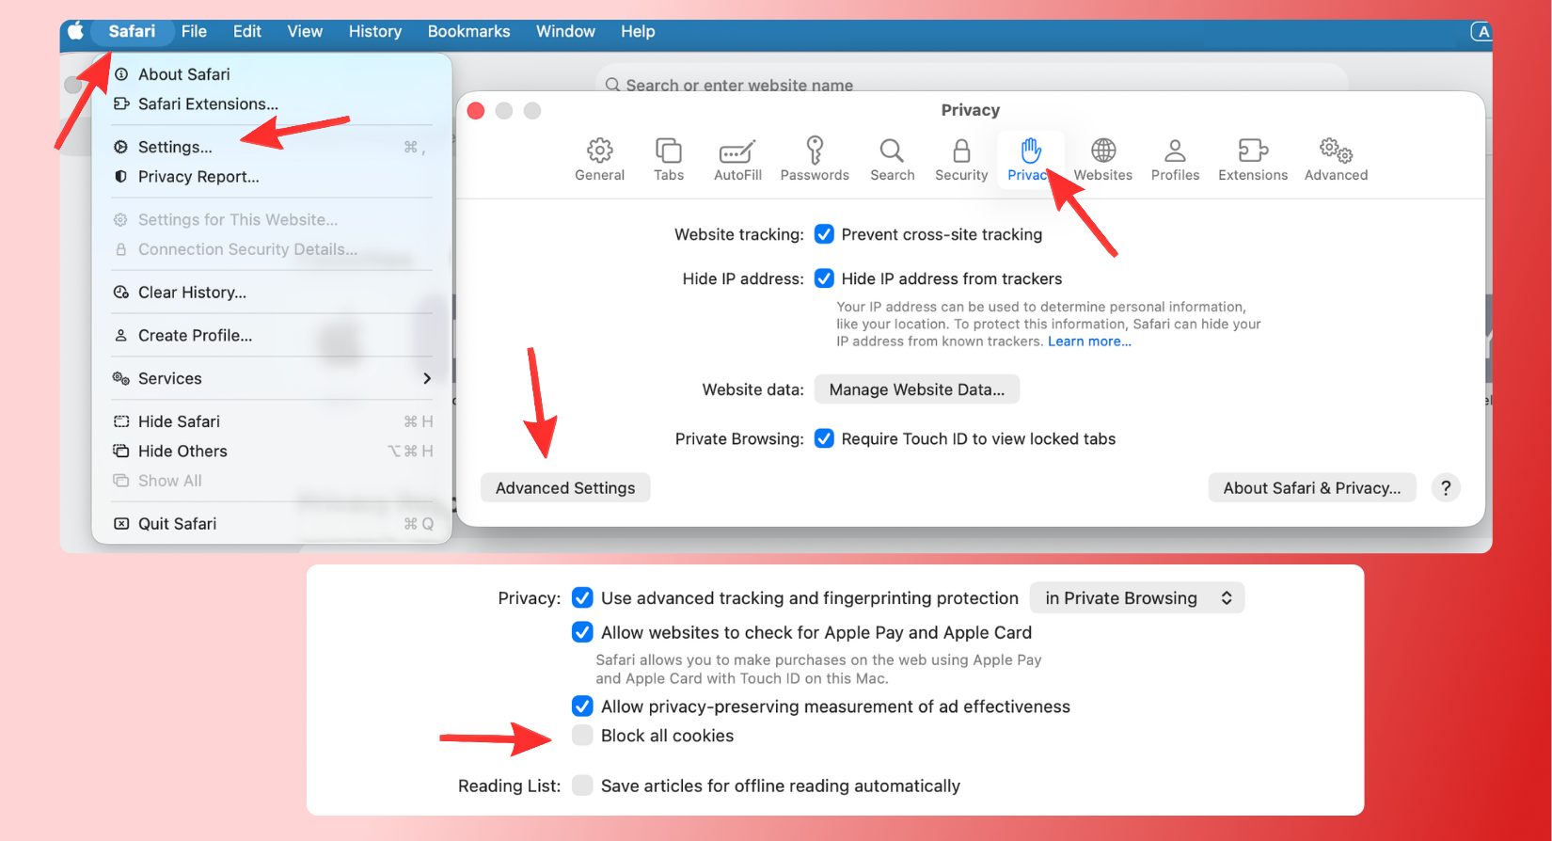Open the View menu
The height and width of the screenshot is (841, 1552).
tap(305, 31)
